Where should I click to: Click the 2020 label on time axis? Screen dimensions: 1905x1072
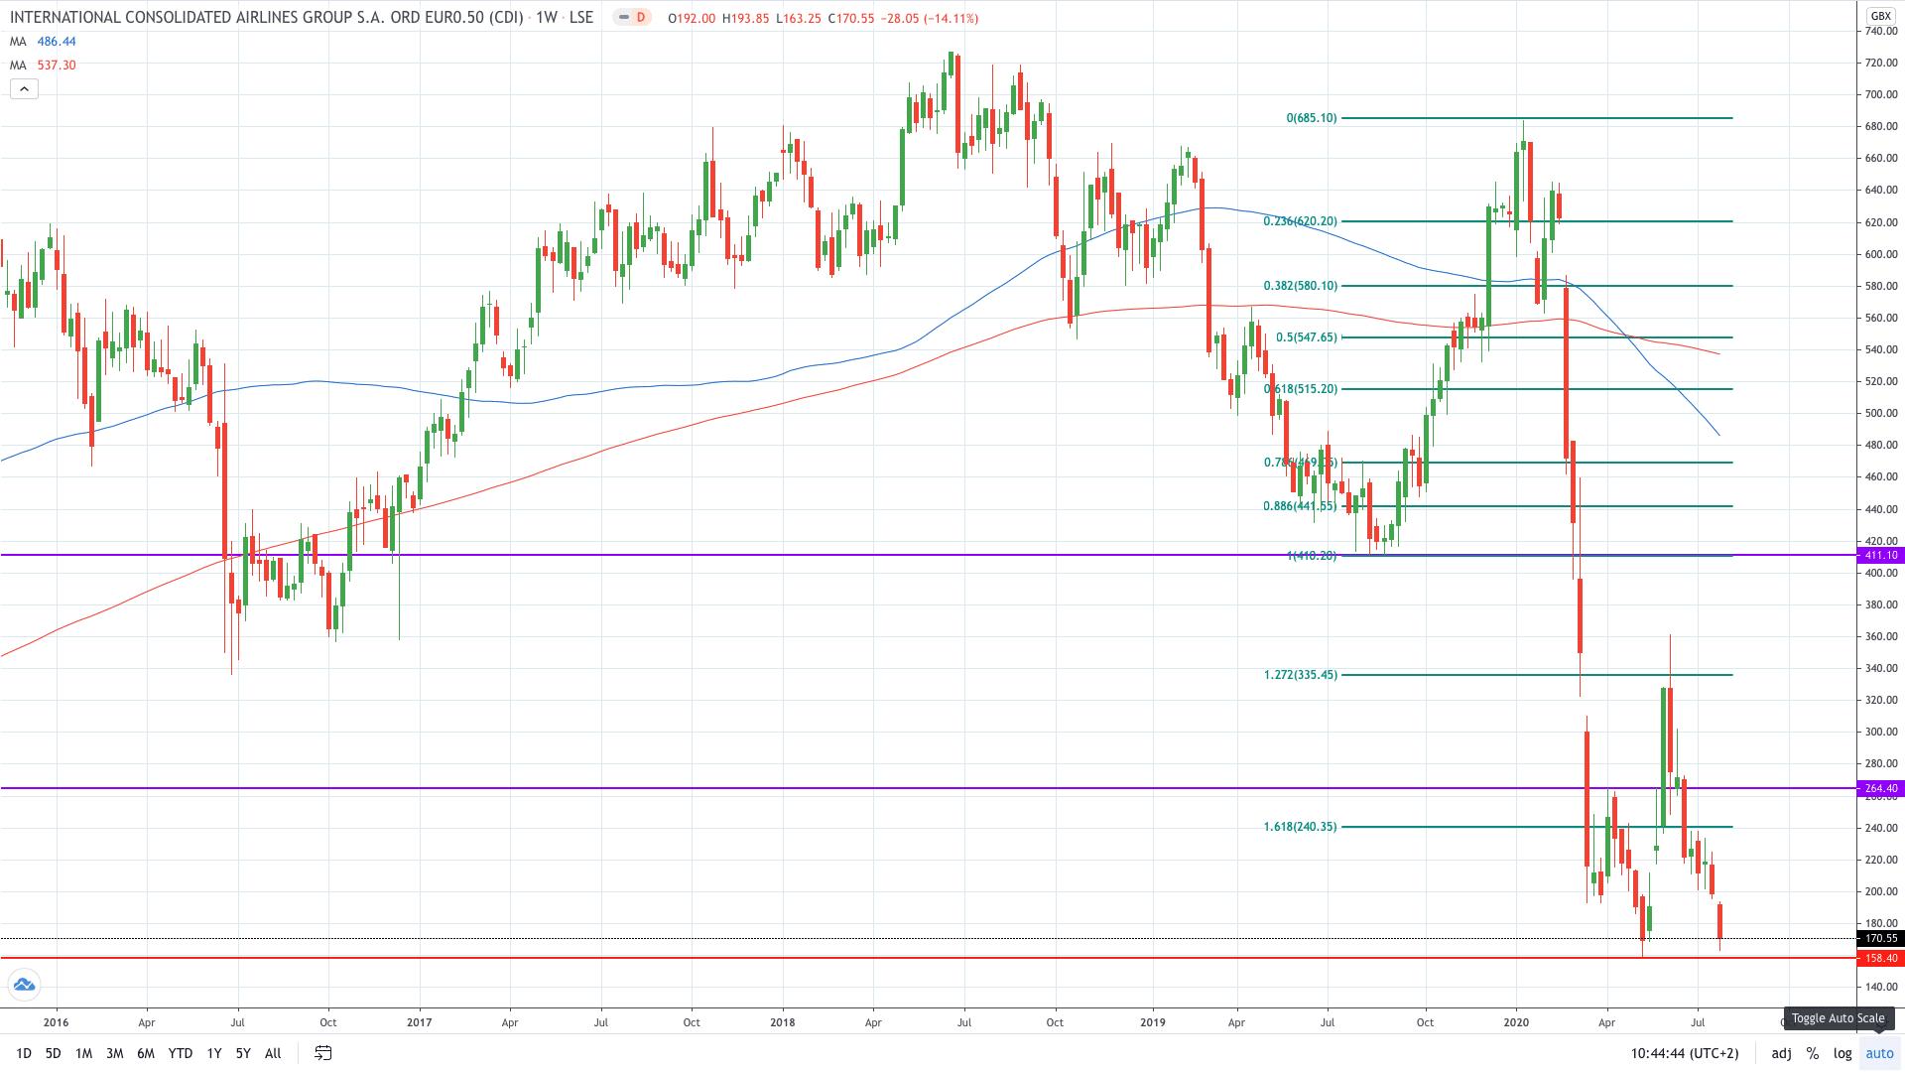(x=1516, y=1022)
